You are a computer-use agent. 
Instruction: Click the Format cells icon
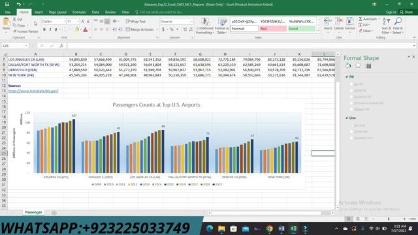(x=350, y=22)
